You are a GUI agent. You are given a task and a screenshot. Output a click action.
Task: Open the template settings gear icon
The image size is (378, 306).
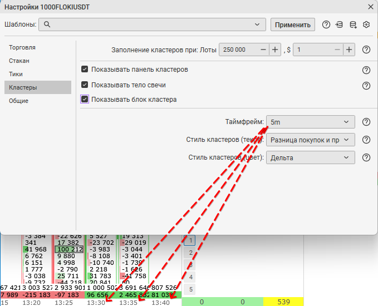pos(366,24)
